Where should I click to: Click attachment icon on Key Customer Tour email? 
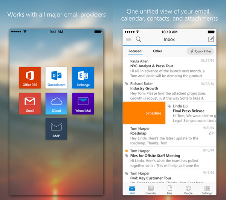(127, 173)
